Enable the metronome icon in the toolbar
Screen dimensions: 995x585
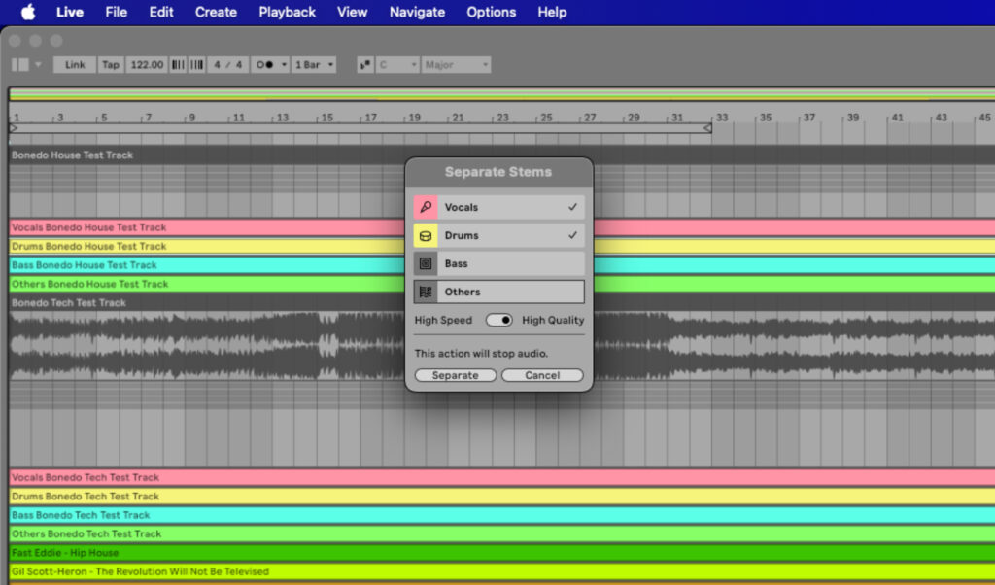click(x=264, y=64)
